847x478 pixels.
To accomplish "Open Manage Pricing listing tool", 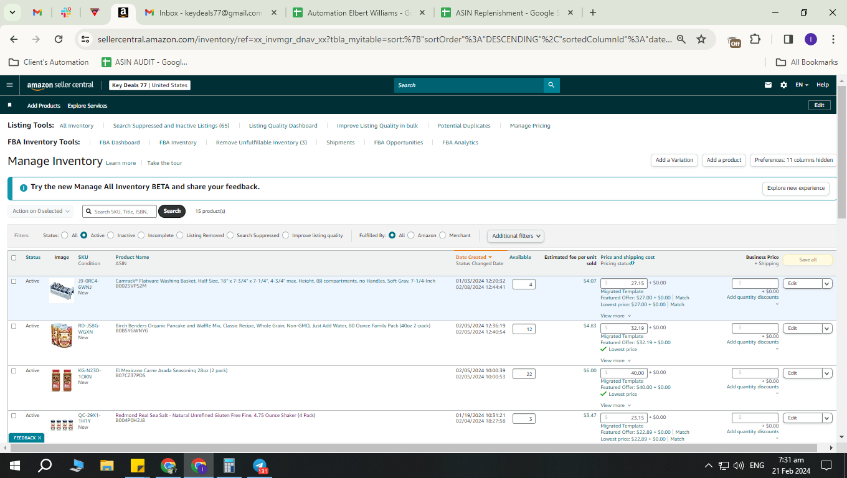I will click(530, 126).
